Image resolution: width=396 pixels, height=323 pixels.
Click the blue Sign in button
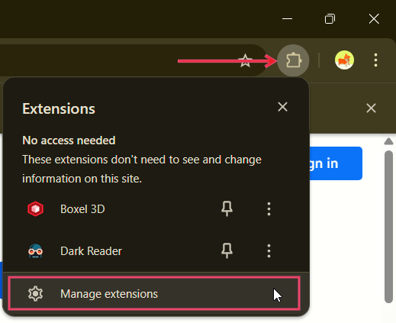tap(336, 163)
